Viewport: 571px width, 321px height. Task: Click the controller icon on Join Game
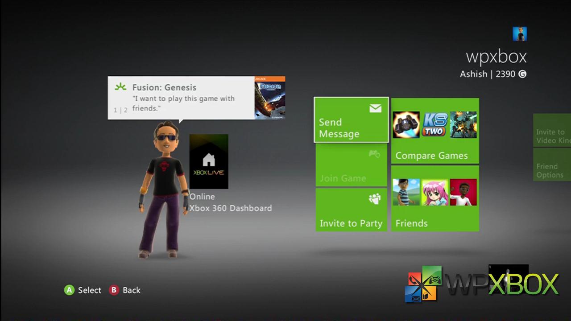[x=374, y=154]
